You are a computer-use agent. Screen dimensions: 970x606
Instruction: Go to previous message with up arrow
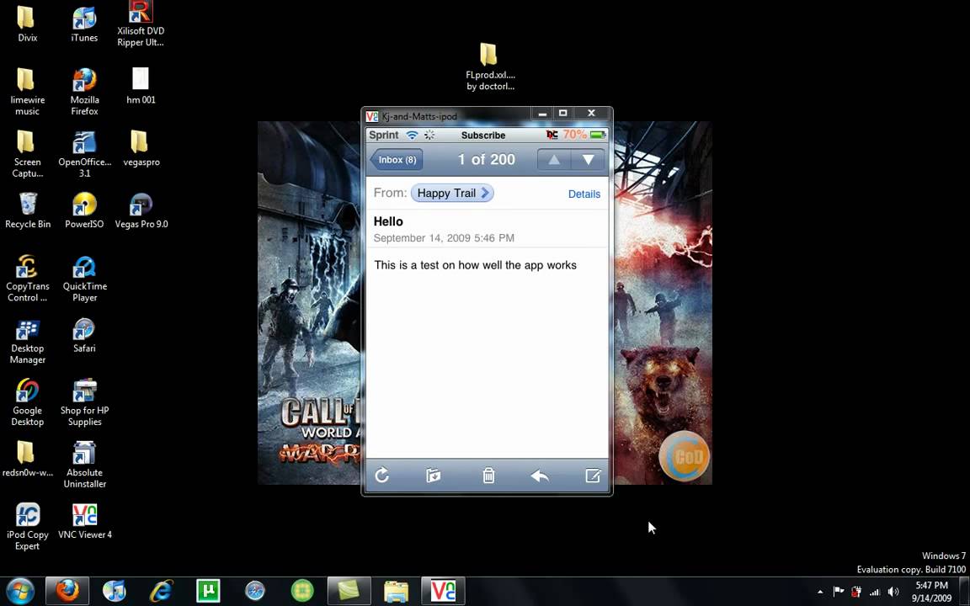point(554,160)
